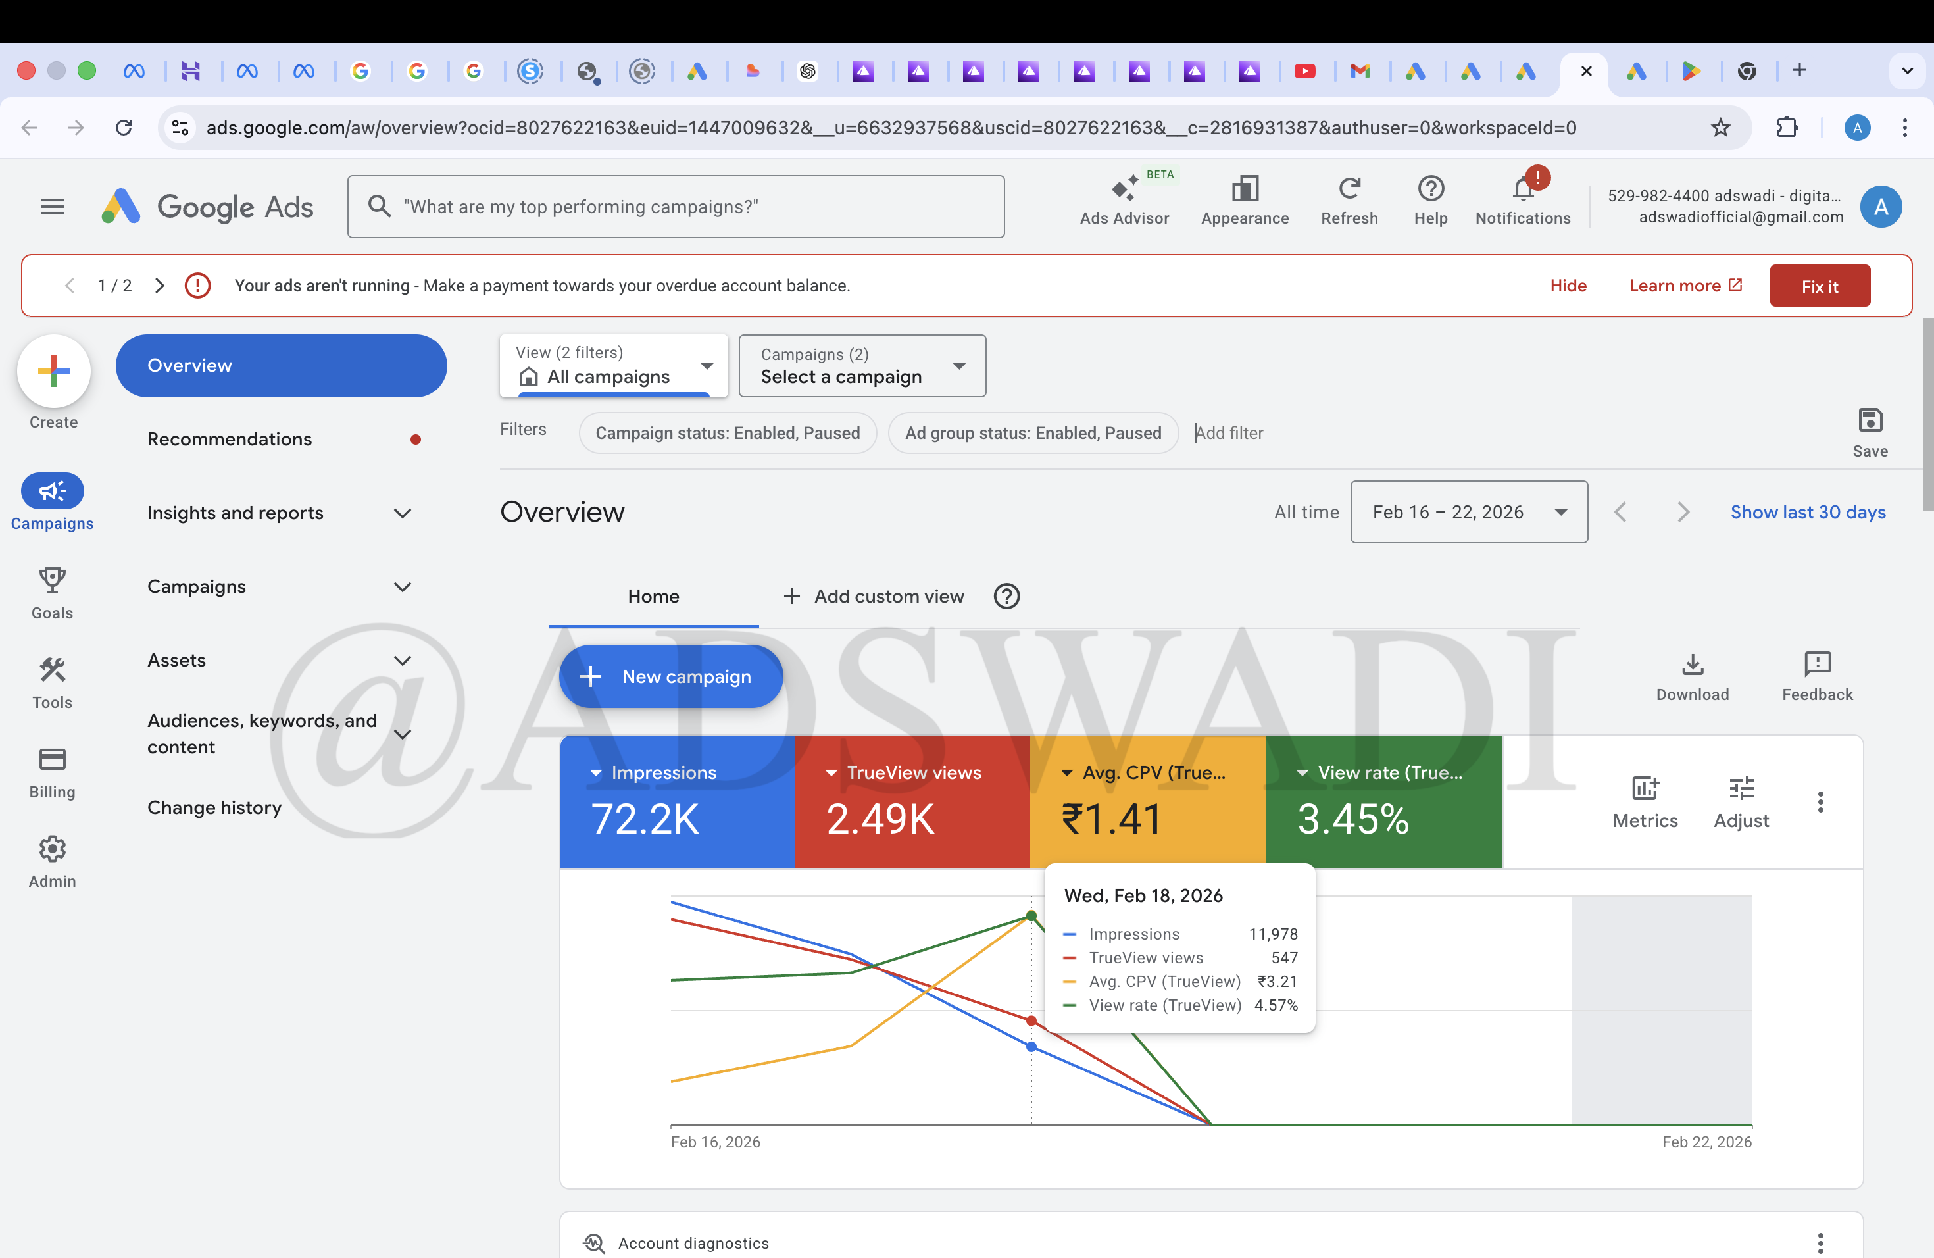
Task: Open the Feb 16 – 22 date range dropdown
Action: pyautogui.click(x=1469, y=512)
